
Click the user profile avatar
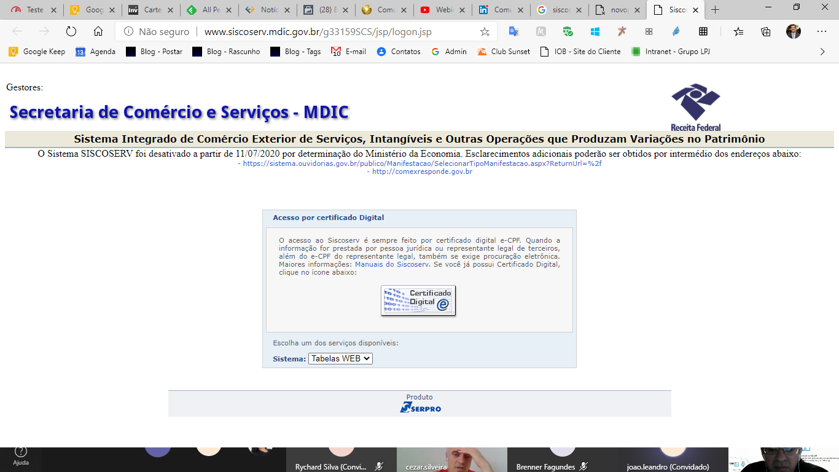pyautogui.click(x=794, y=32)
